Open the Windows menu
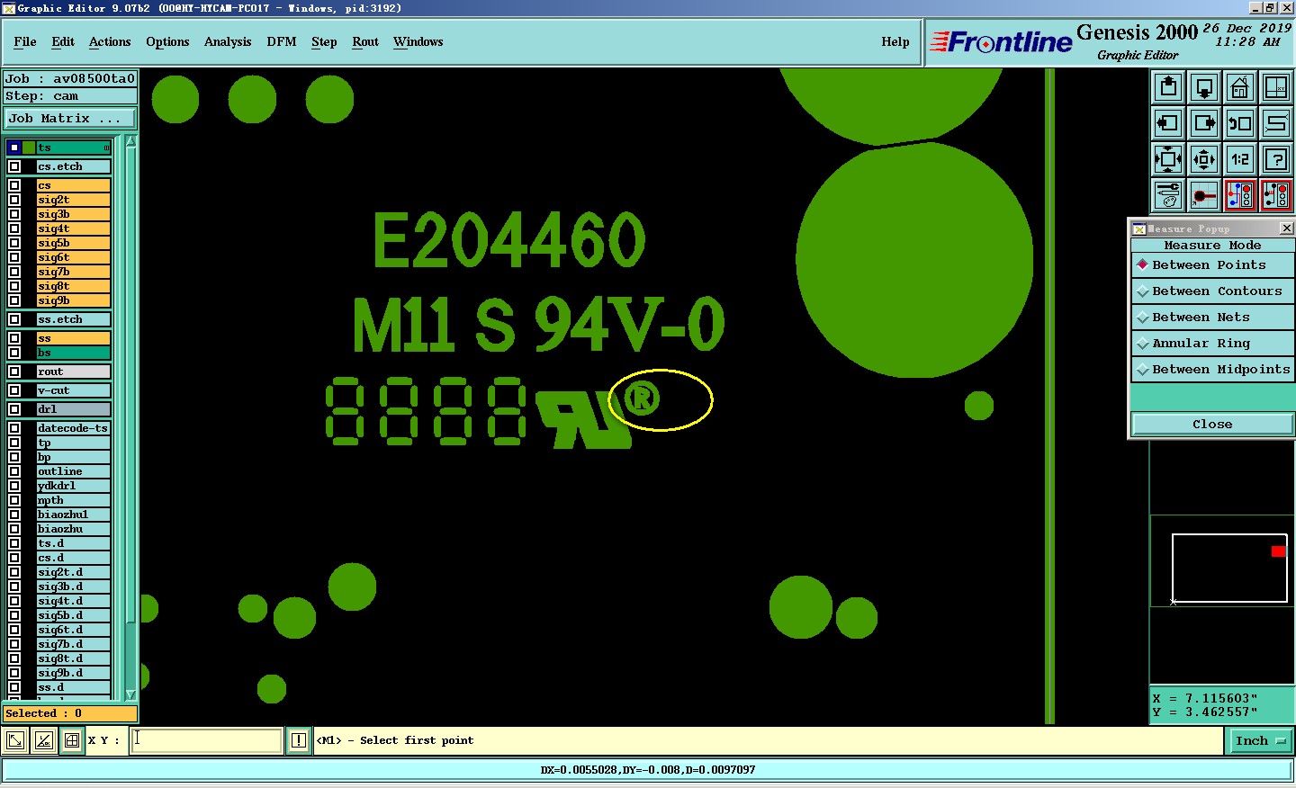The height and width of the screenshot is (788, 1296). click(418, 42)
